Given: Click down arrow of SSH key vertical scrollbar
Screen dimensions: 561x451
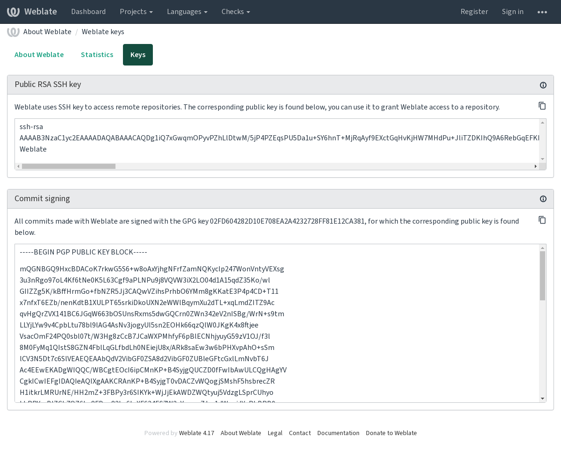Looking at the screenshot, I should (x=543, y=159).
